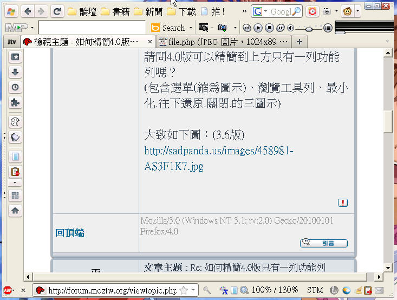Open the Firefox app menu button
The height and width of the screenshot is (300, 397).
pyautogui.click(x=11, y=11)
